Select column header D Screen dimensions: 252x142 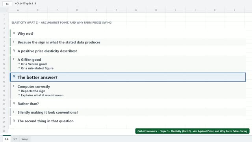77,10
